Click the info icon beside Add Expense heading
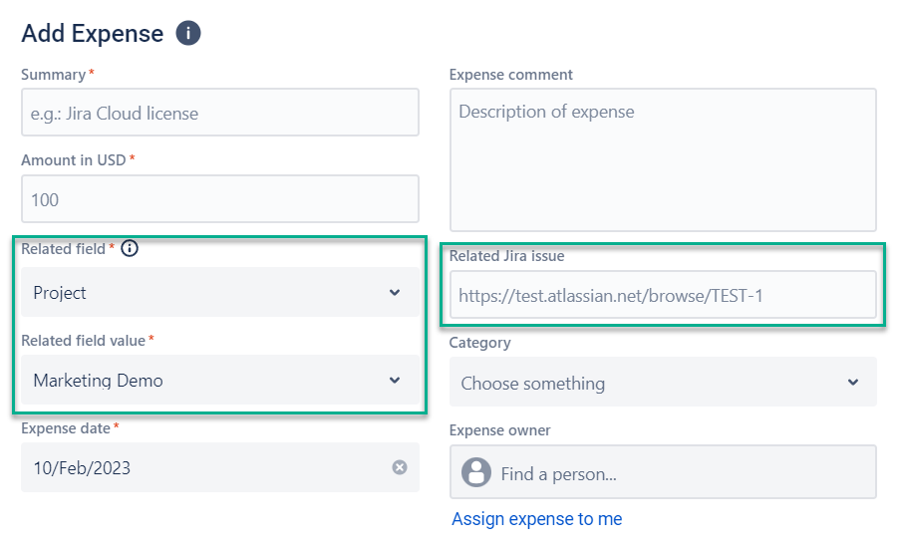The width and height of the screenshot is (905, 547). click(x=188, y=33)
